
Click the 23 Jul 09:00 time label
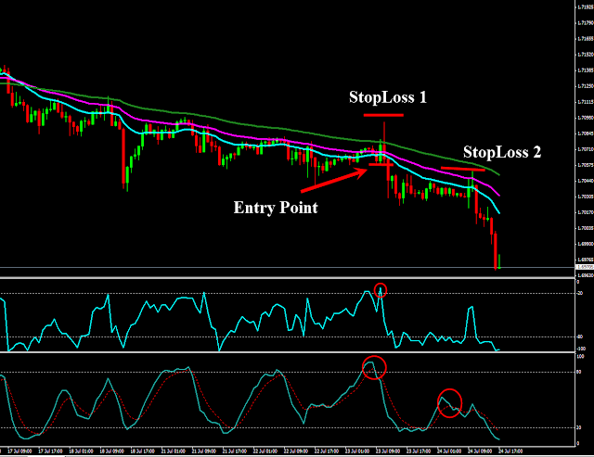click(x=388, y=451)
